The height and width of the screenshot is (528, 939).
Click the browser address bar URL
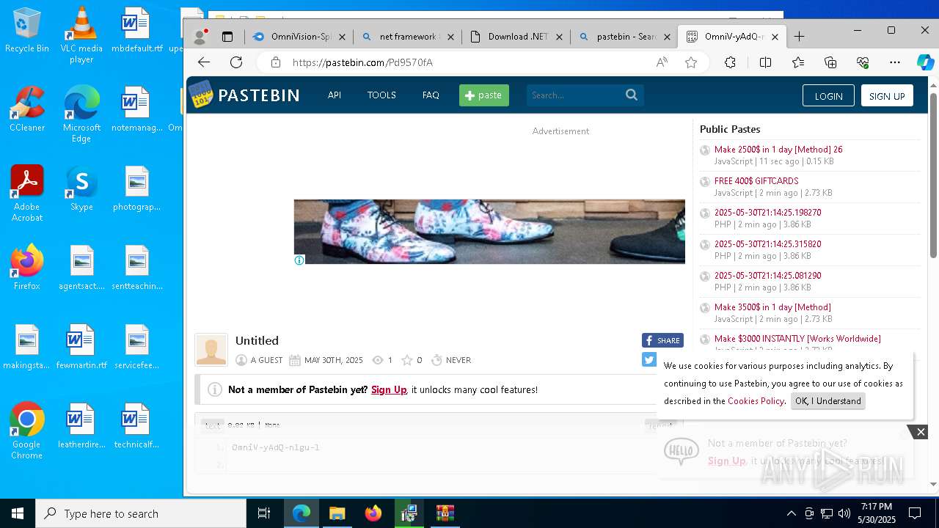click(x=362, y=62)
